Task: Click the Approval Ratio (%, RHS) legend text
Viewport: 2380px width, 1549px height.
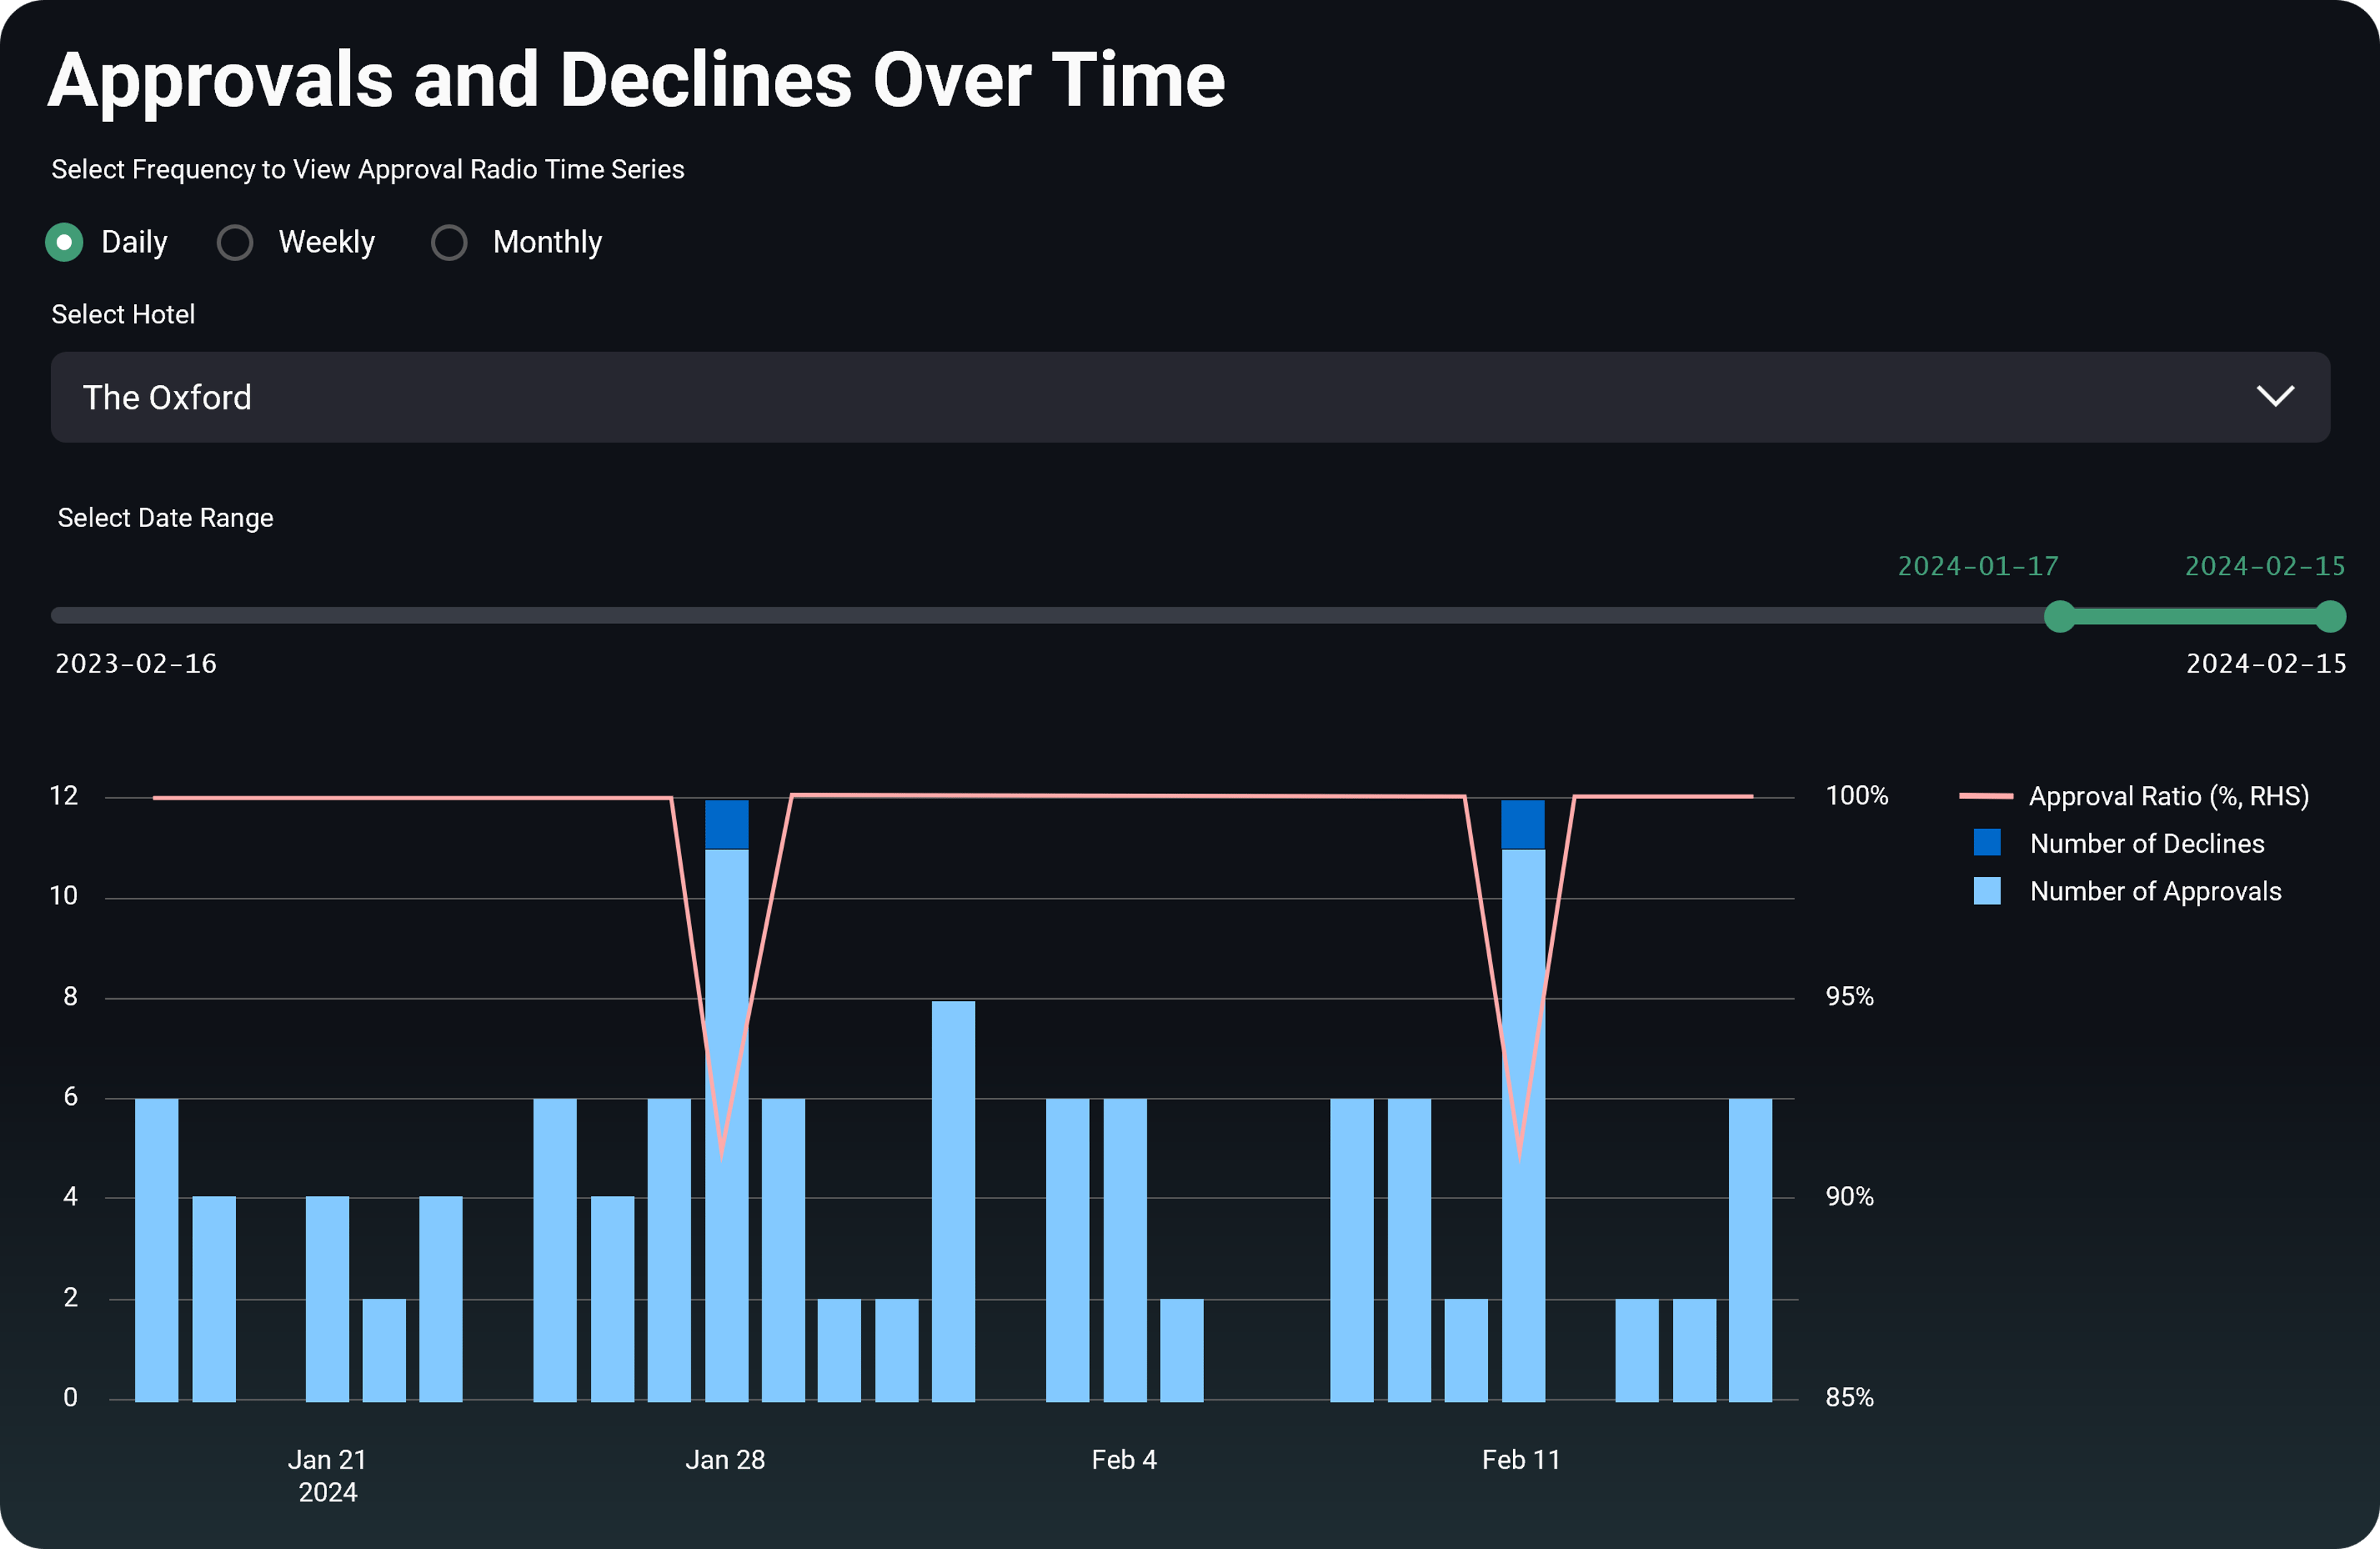Action: [2168, 796]
